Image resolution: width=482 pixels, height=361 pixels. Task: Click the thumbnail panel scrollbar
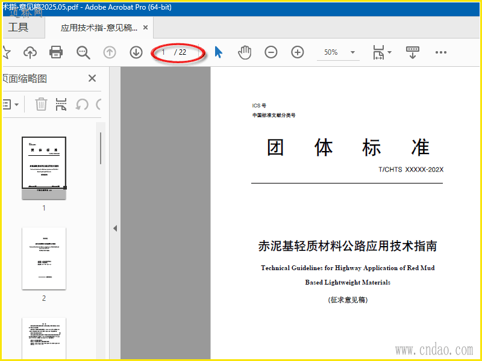tap(101, 149)
